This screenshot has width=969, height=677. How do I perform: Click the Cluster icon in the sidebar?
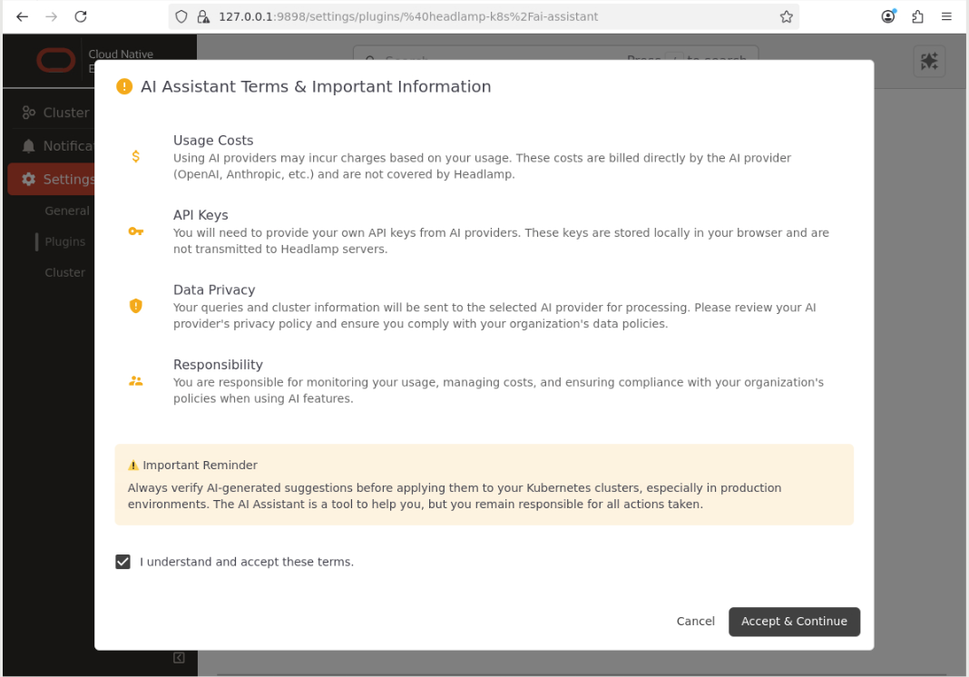[29, 112]
